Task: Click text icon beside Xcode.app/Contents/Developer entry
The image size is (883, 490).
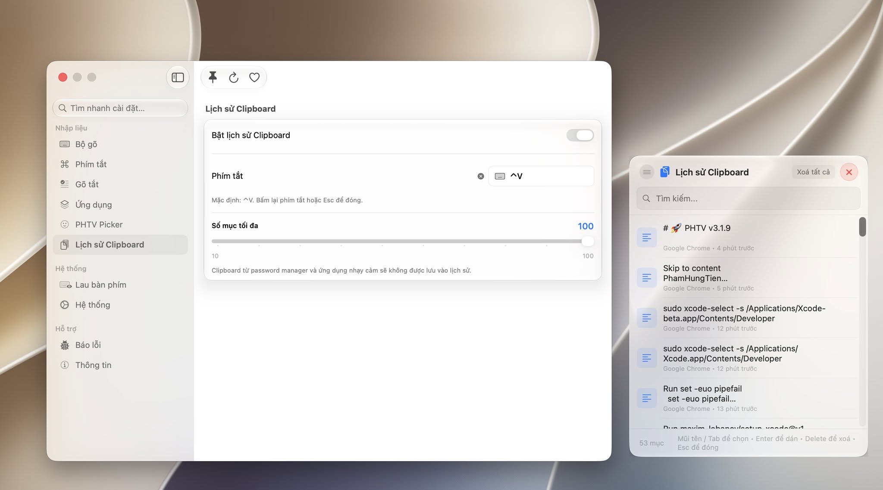Action: pos(647,358)
